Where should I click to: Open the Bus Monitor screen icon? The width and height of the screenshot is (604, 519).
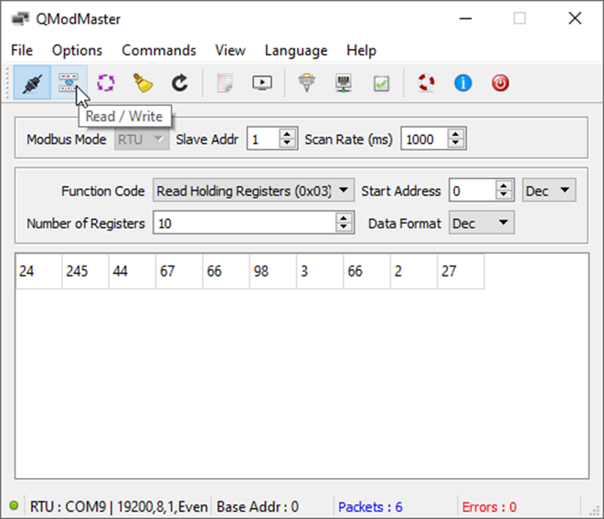click(262, 83)
